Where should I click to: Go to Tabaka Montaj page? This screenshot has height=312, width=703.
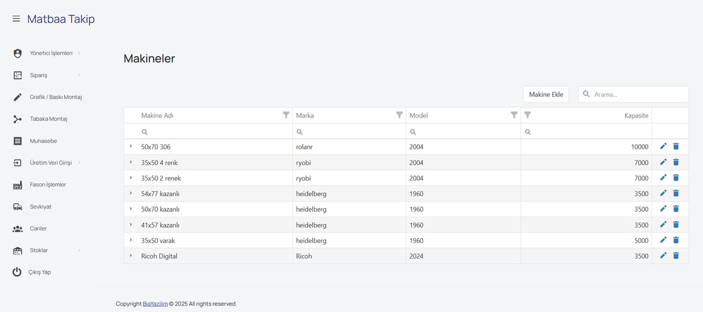pyautogui.click(x=49, y=119)
